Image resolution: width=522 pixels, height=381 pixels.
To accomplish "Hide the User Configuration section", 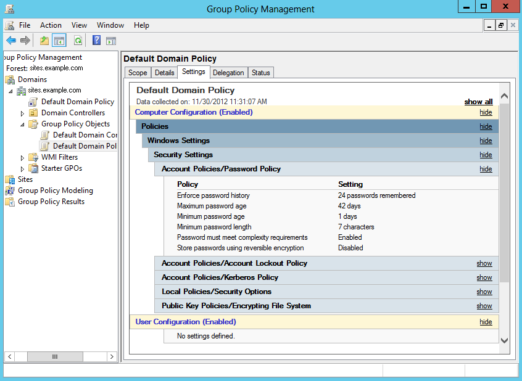I will [486, 322].
